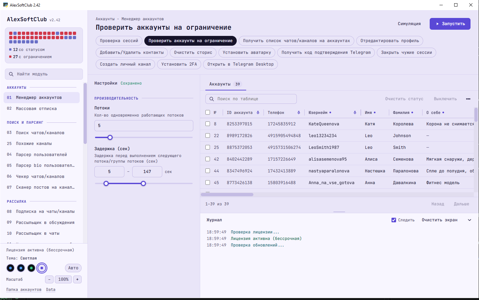Select the Anna_na_vse_gotova row checkbox
Screen dimensions: 479x300
tap(208, 182)
